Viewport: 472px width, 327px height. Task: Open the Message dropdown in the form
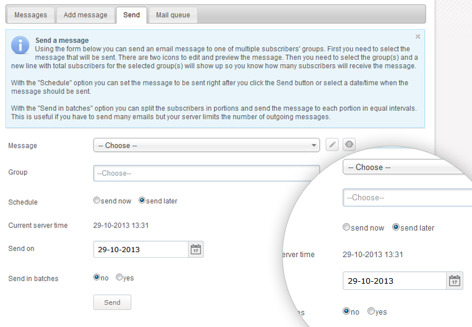click(x=207, y=145)
